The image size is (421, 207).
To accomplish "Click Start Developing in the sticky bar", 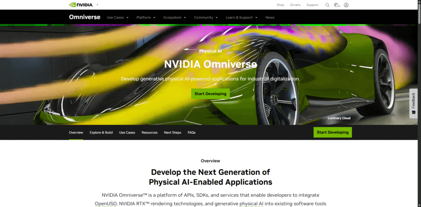I will (x=332, y=132).
